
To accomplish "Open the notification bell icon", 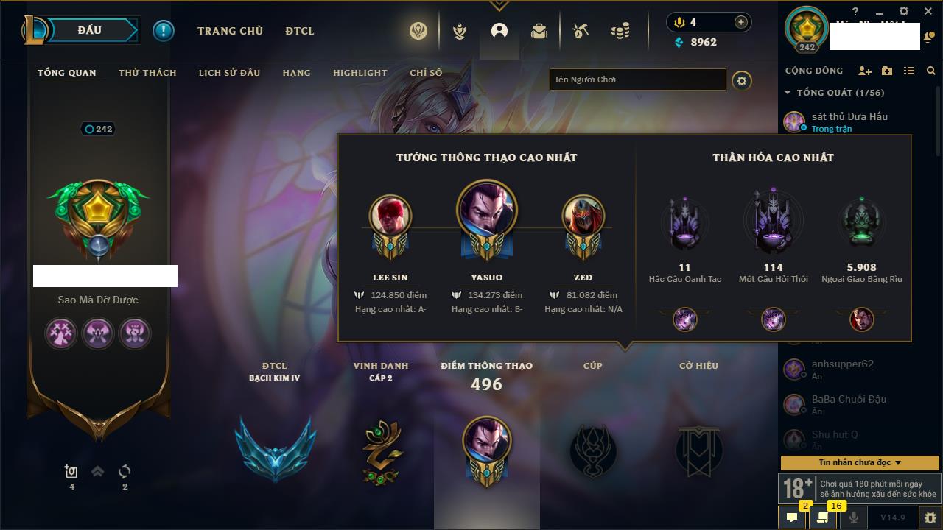I will [929, 38].
